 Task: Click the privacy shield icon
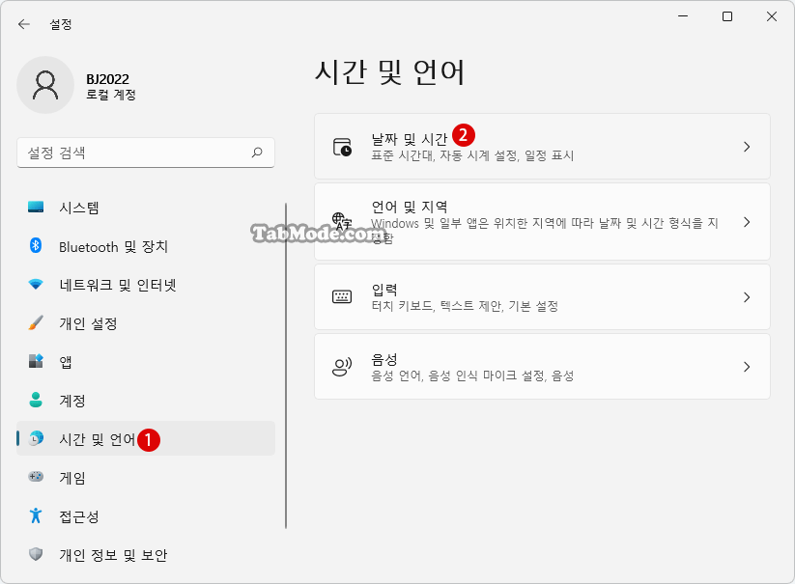(x=36, y=554)
